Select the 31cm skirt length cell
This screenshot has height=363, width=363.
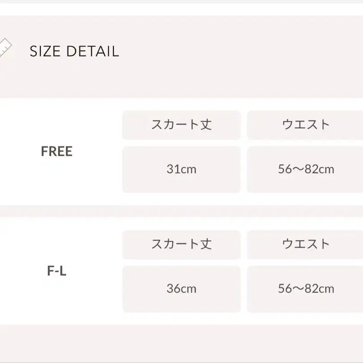pyautogui.click(x=181, y=169)
